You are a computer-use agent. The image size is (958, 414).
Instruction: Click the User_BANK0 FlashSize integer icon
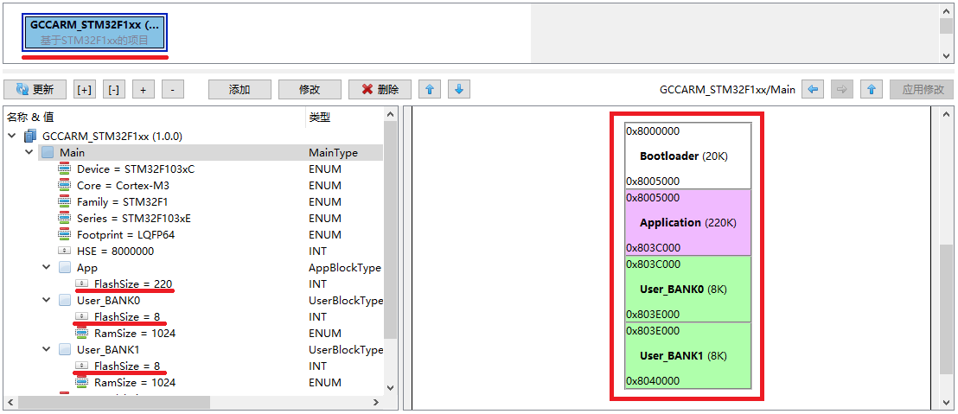pos(81,317)
